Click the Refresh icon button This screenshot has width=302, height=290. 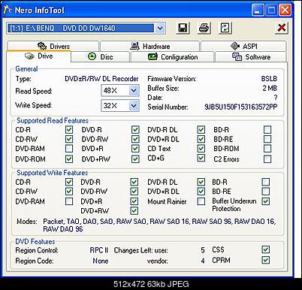coord(225,28)
